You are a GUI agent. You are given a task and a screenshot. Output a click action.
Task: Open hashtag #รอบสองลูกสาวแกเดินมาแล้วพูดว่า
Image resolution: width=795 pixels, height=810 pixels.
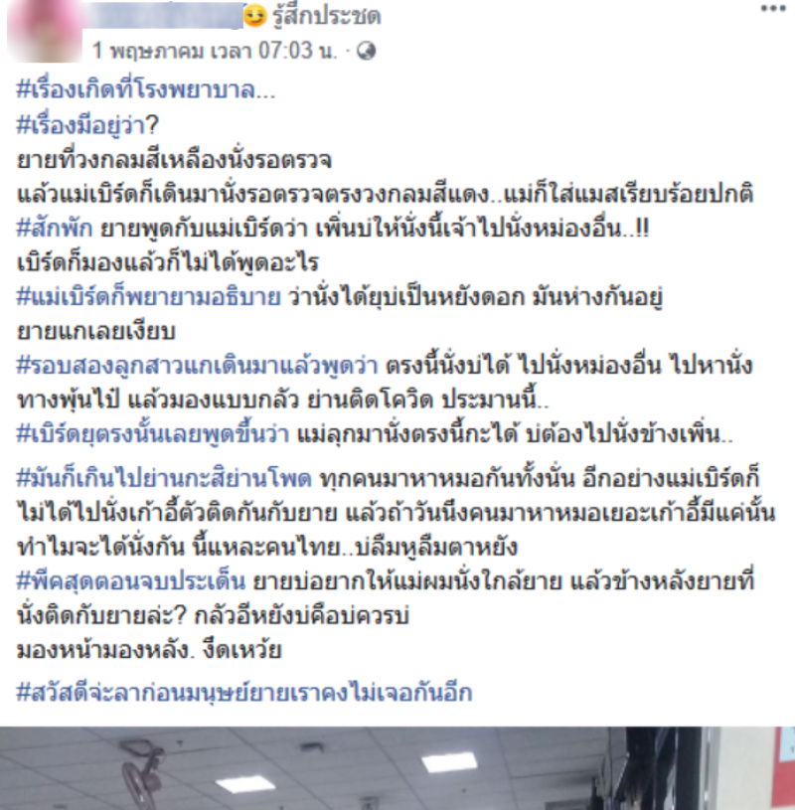point(198,366)
